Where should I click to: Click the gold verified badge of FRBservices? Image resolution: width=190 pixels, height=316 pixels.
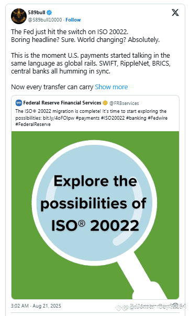coord(105,103)
